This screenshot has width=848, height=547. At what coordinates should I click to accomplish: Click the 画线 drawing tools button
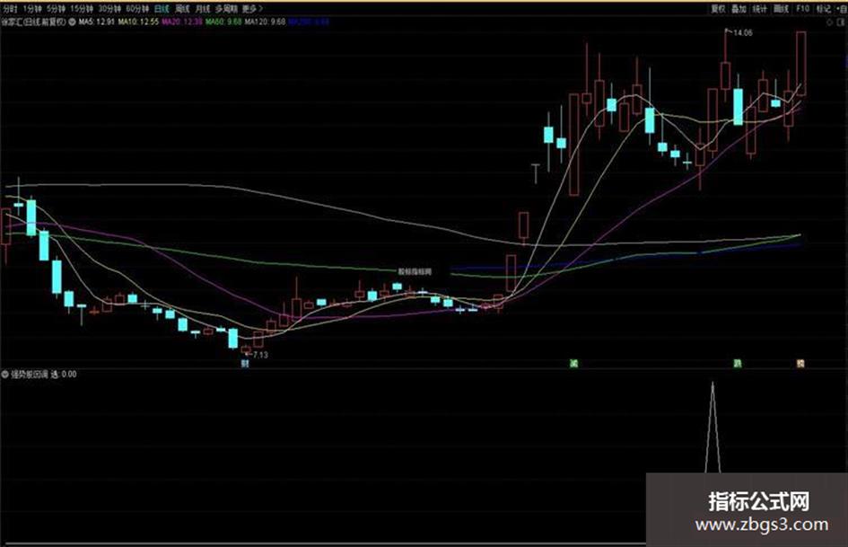click(x=781, y=9)
